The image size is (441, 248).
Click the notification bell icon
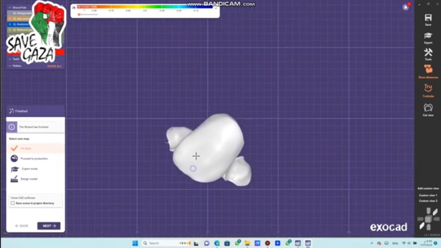(406, 7)
